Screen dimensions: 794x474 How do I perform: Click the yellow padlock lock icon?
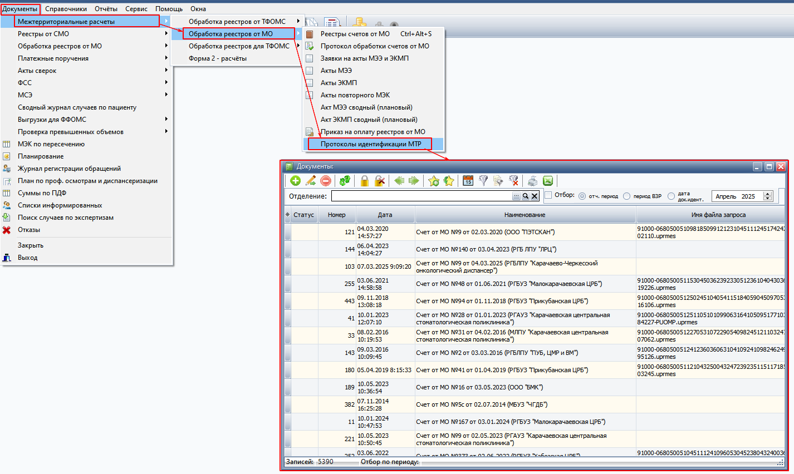click(x=364, y=181)
